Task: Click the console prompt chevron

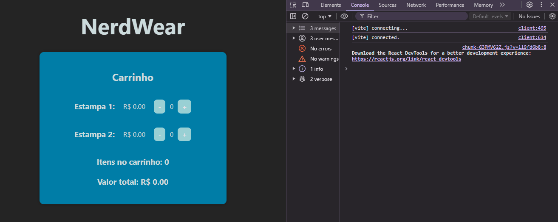Action: click(346, 68)
